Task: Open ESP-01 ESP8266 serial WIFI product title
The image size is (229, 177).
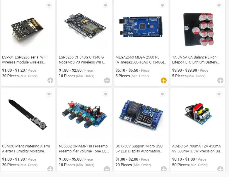Action: (25, 60)
